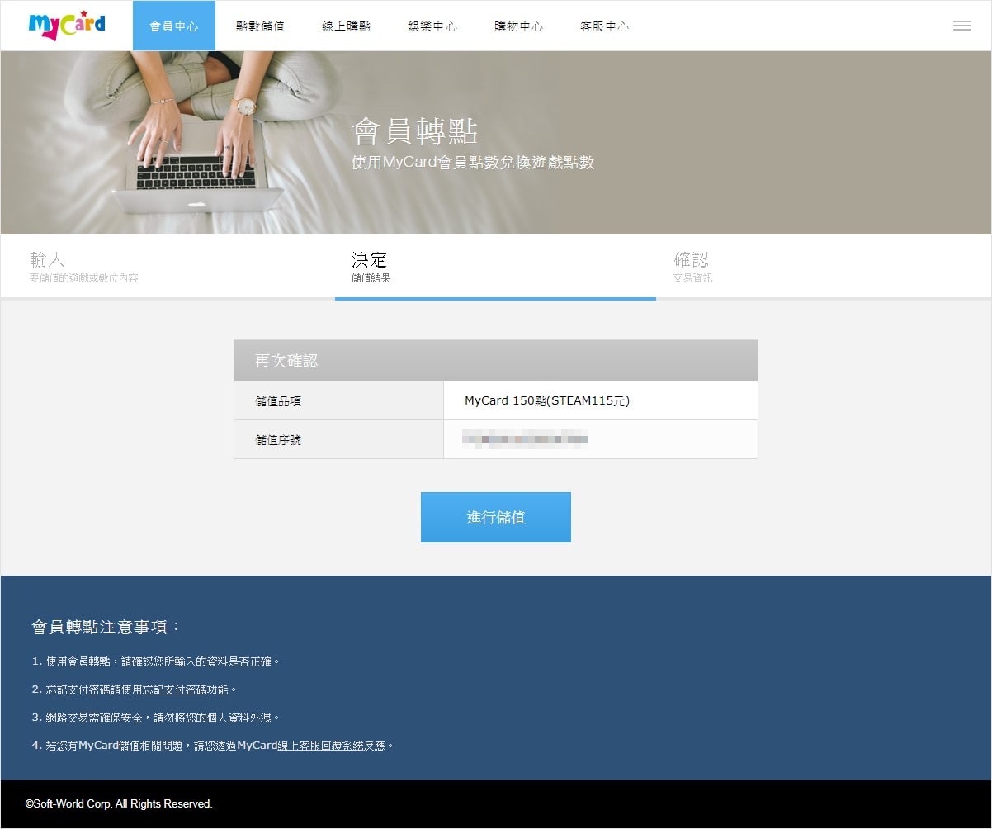Image resolution: width=992 pixels, height=829 pixels.
Task: Click note 3 about 網路交易需確保安全
Action: tap(157, 717)
